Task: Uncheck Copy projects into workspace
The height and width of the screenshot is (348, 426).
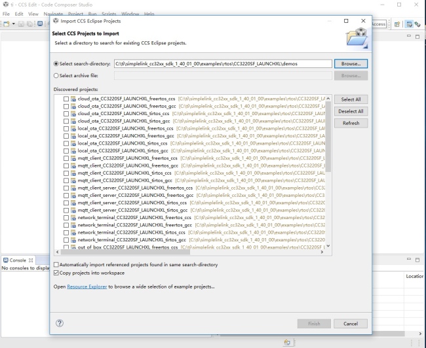Action: 56,273
